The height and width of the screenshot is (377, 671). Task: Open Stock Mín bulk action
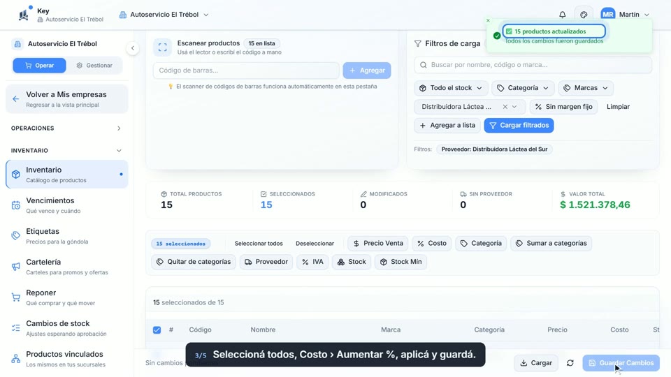pyautogui.click(x=401, y=262)
